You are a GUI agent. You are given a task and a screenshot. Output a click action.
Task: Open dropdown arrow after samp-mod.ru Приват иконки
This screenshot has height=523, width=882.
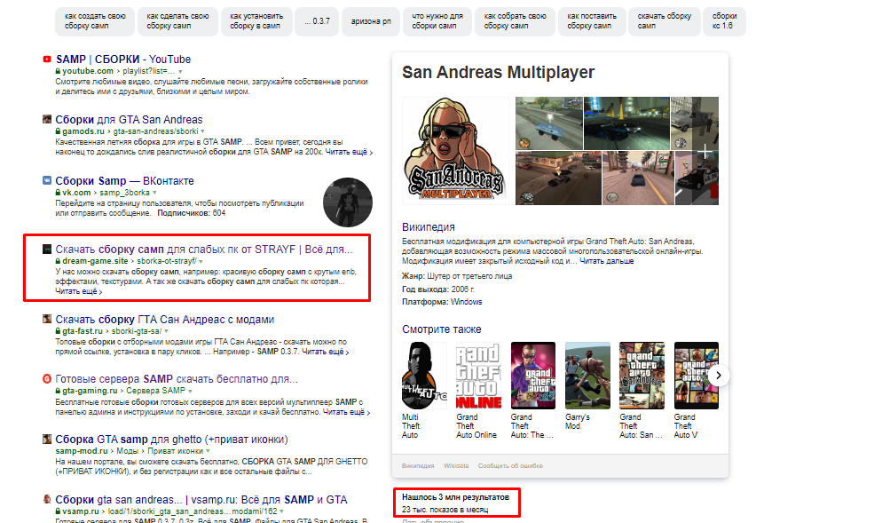[209, 451]
